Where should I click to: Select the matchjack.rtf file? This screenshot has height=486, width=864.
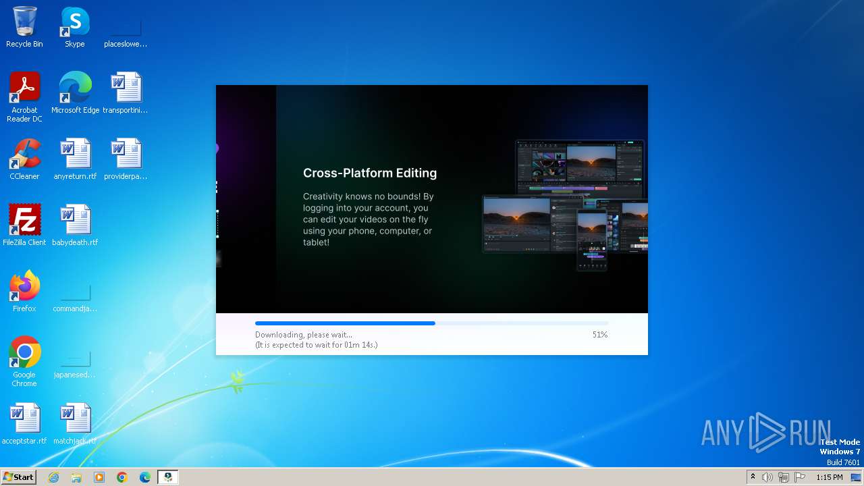(75, 423)
